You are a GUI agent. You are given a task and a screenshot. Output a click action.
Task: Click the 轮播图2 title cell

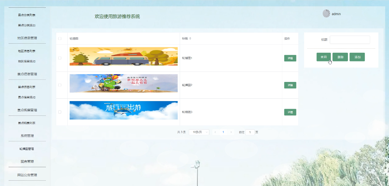coord(187,85)
